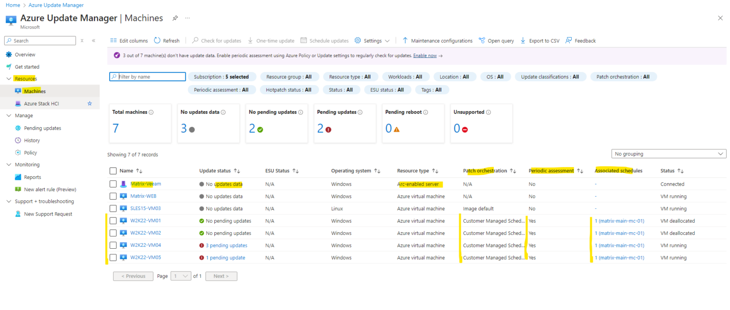Check the W2K22-VM01 row checkbox
Viewport: 730px width, 310px height.
(113, 220)
